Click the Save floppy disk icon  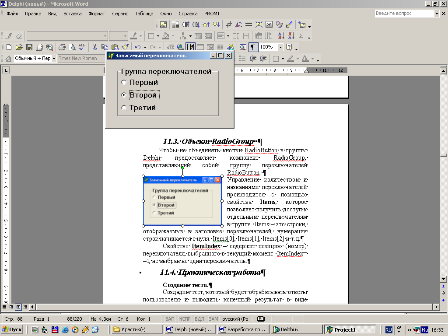click(x=29, y=47)
